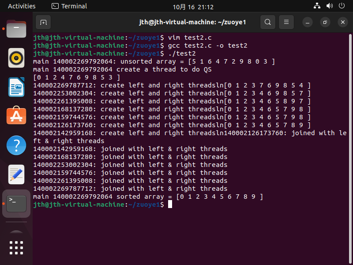353x265 pixels.
Task: Open the clock and calendar panel
Action: [x=193, y=7]
